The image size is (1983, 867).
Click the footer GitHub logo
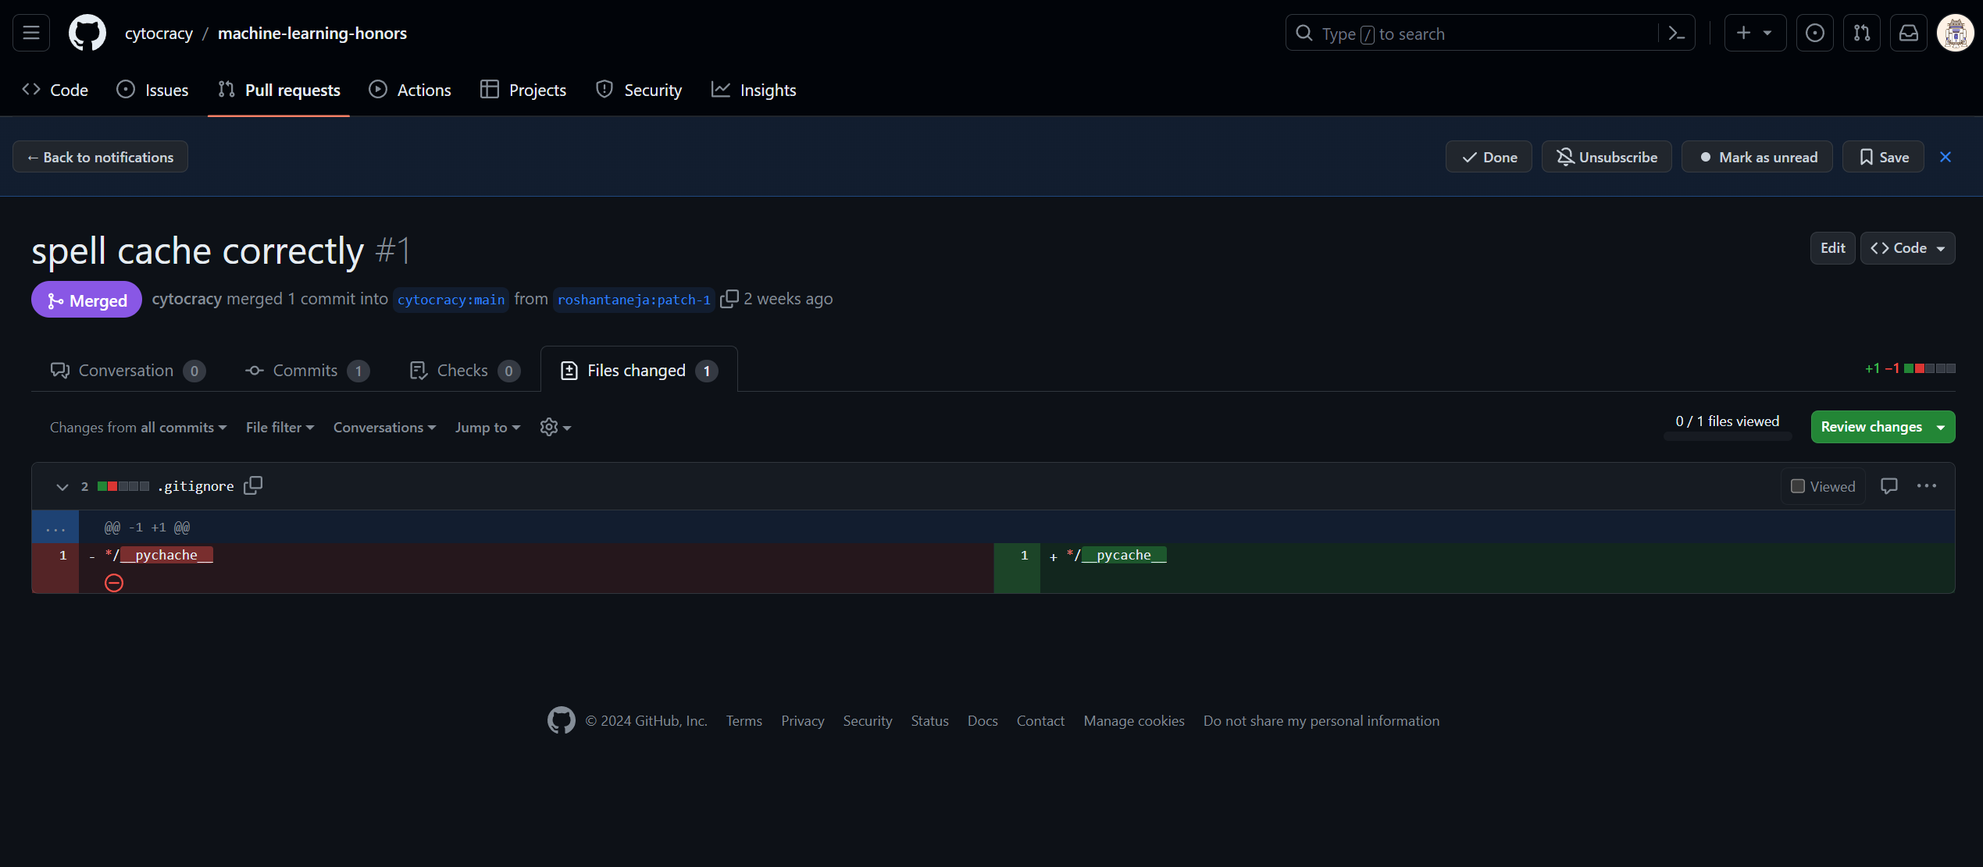pos(561,720)
